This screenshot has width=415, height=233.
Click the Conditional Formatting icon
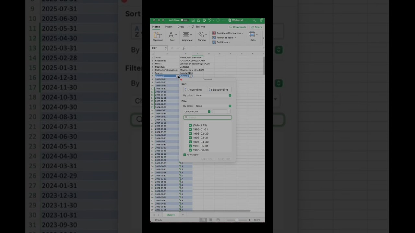pyautogui.click(x=214, y=33)
